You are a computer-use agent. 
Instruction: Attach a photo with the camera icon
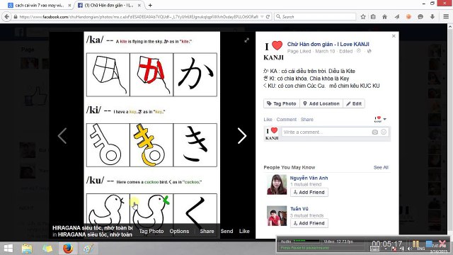374,132
